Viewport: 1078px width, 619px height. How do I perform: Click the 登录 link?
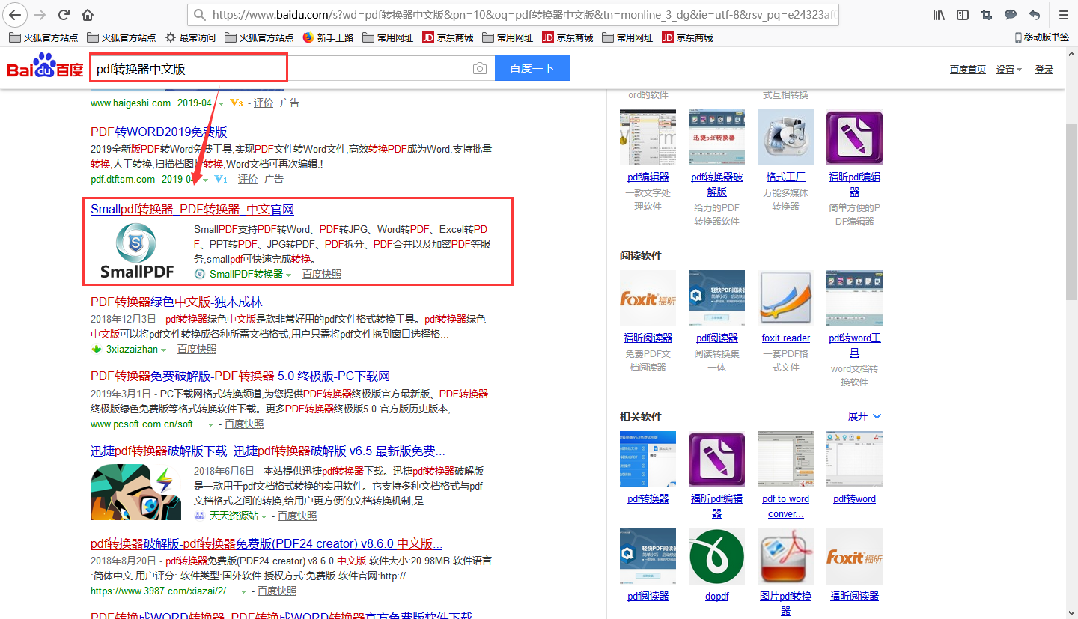pos(1044,69)
